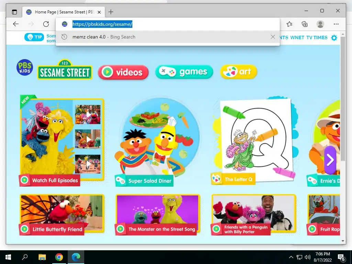Screen dimensions: 352x264
Task: Minimize the Edge window
Action: pos(306,11)
